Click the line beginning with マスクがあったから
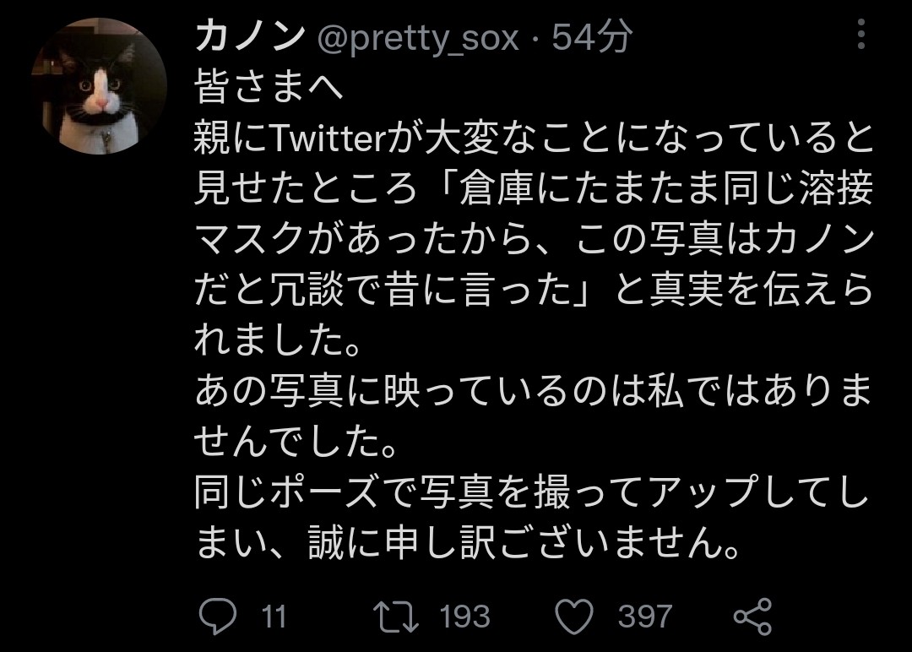 (x=534, y=242)
